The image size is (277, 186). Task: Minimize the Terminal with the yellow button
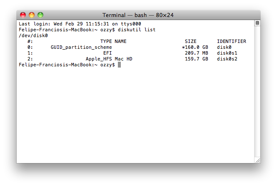click(32, 15)
